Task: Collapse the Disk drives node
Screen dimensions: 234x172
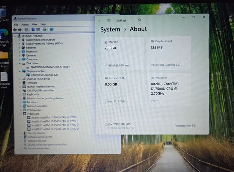Action: pos(19,63)
